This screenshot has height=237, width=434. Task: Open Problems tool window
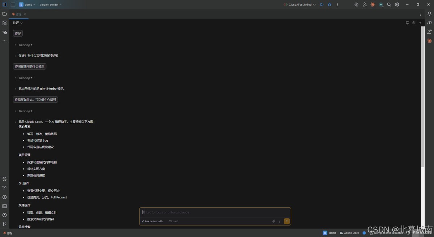coord(4,215)
